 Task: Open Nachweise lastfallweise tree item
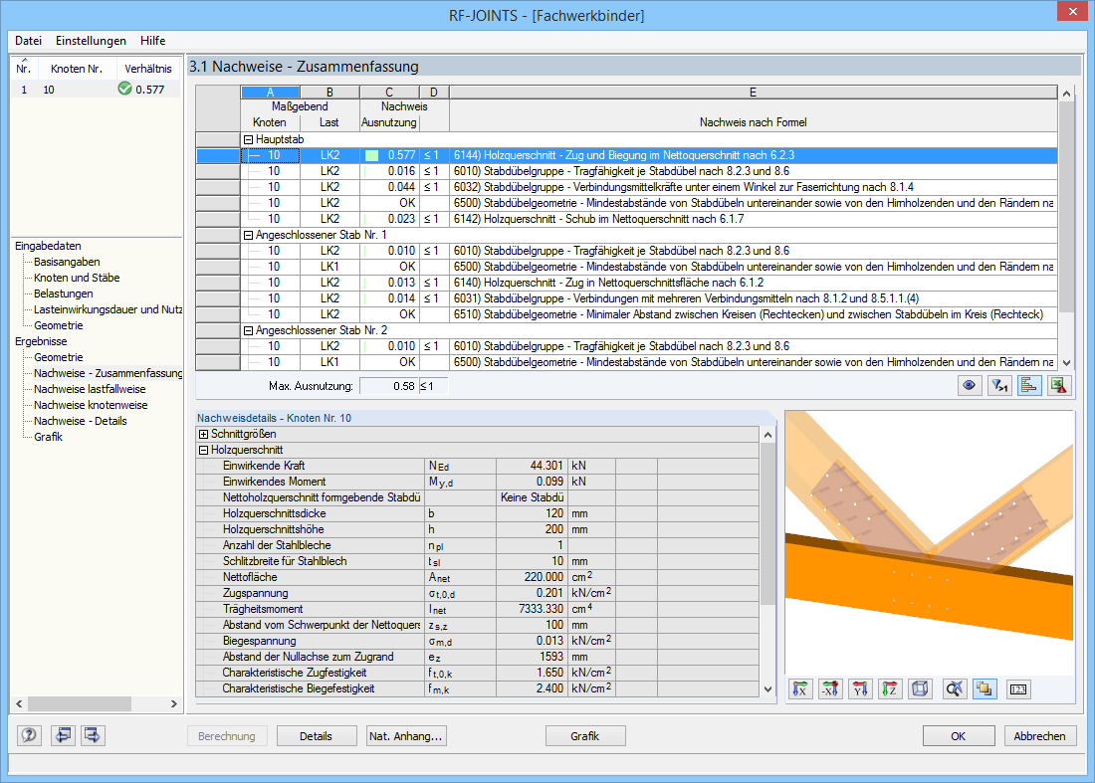point(90,389)
